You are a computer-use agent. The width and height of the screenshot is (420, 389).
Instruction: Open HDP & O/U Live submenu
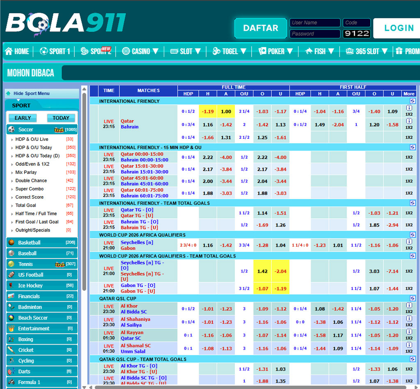coord(32,139)
